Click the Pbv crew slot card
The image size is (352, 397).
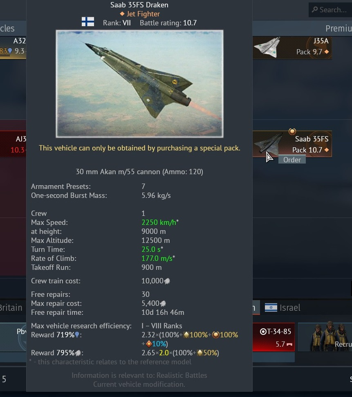click(x=13, y=337)
